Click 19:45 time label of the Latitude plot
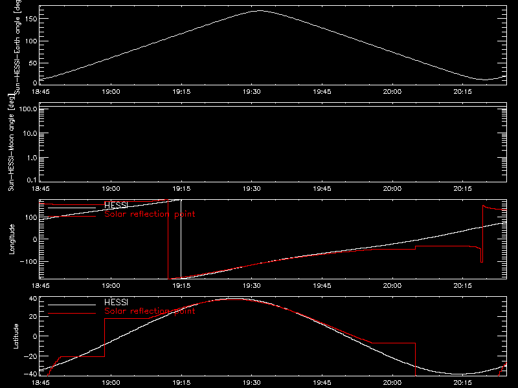 [x=322, y=383]
